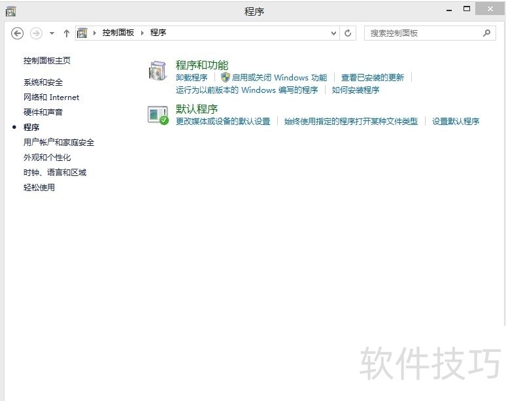Open 更改媒体或设备的默认设置

click(x=223, y=122)
